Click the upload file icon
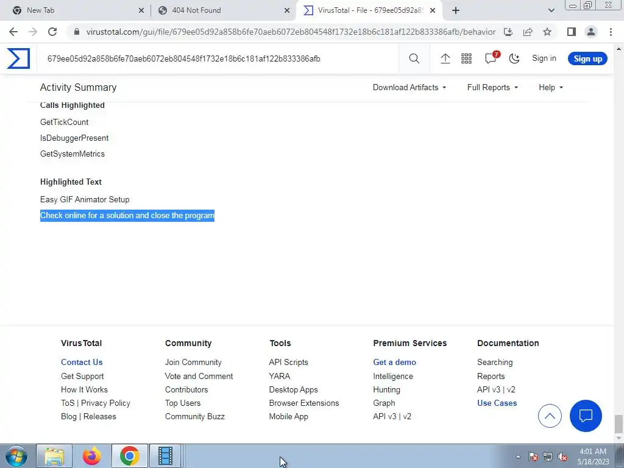Image resolution: width=624 pixels, height=468 pixels. [445, 59]
